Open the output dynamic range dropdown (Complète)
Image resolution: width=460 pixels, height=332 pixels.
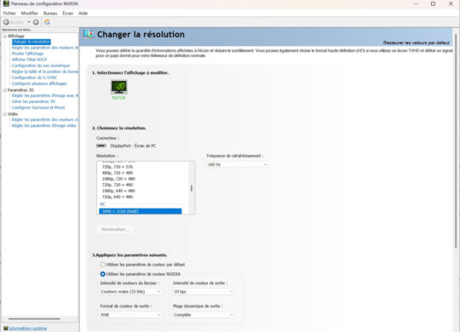click(204, 315)
